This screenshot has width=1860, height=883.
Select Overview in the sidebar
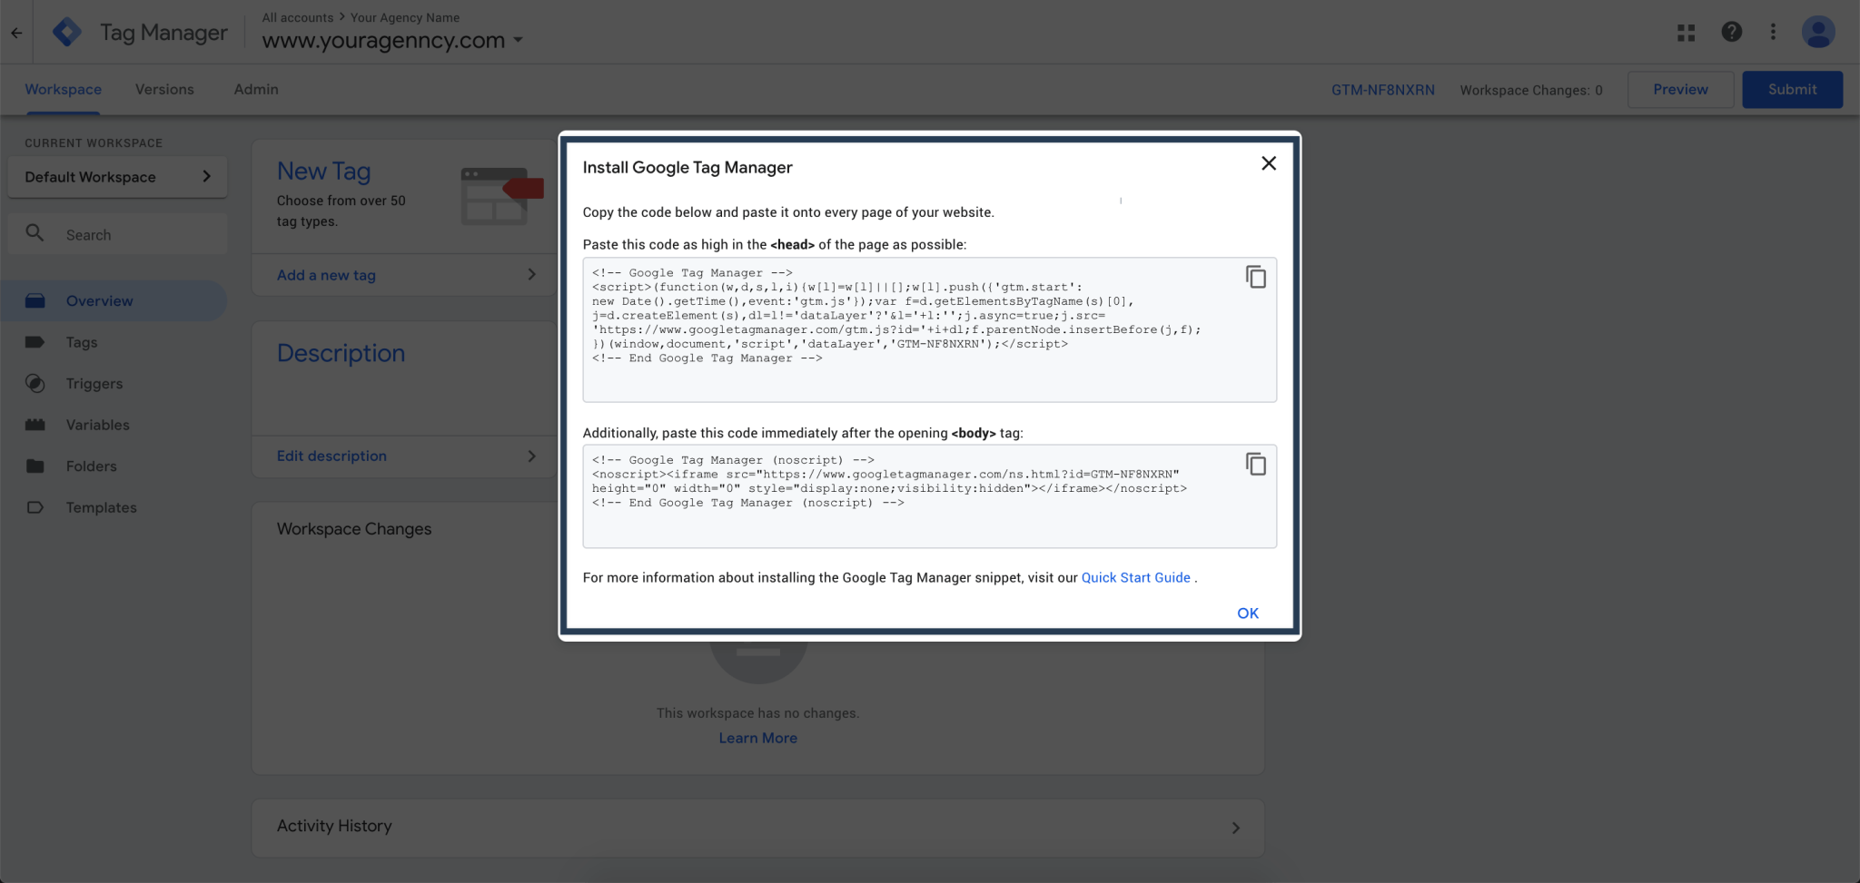tap(114, 300)
